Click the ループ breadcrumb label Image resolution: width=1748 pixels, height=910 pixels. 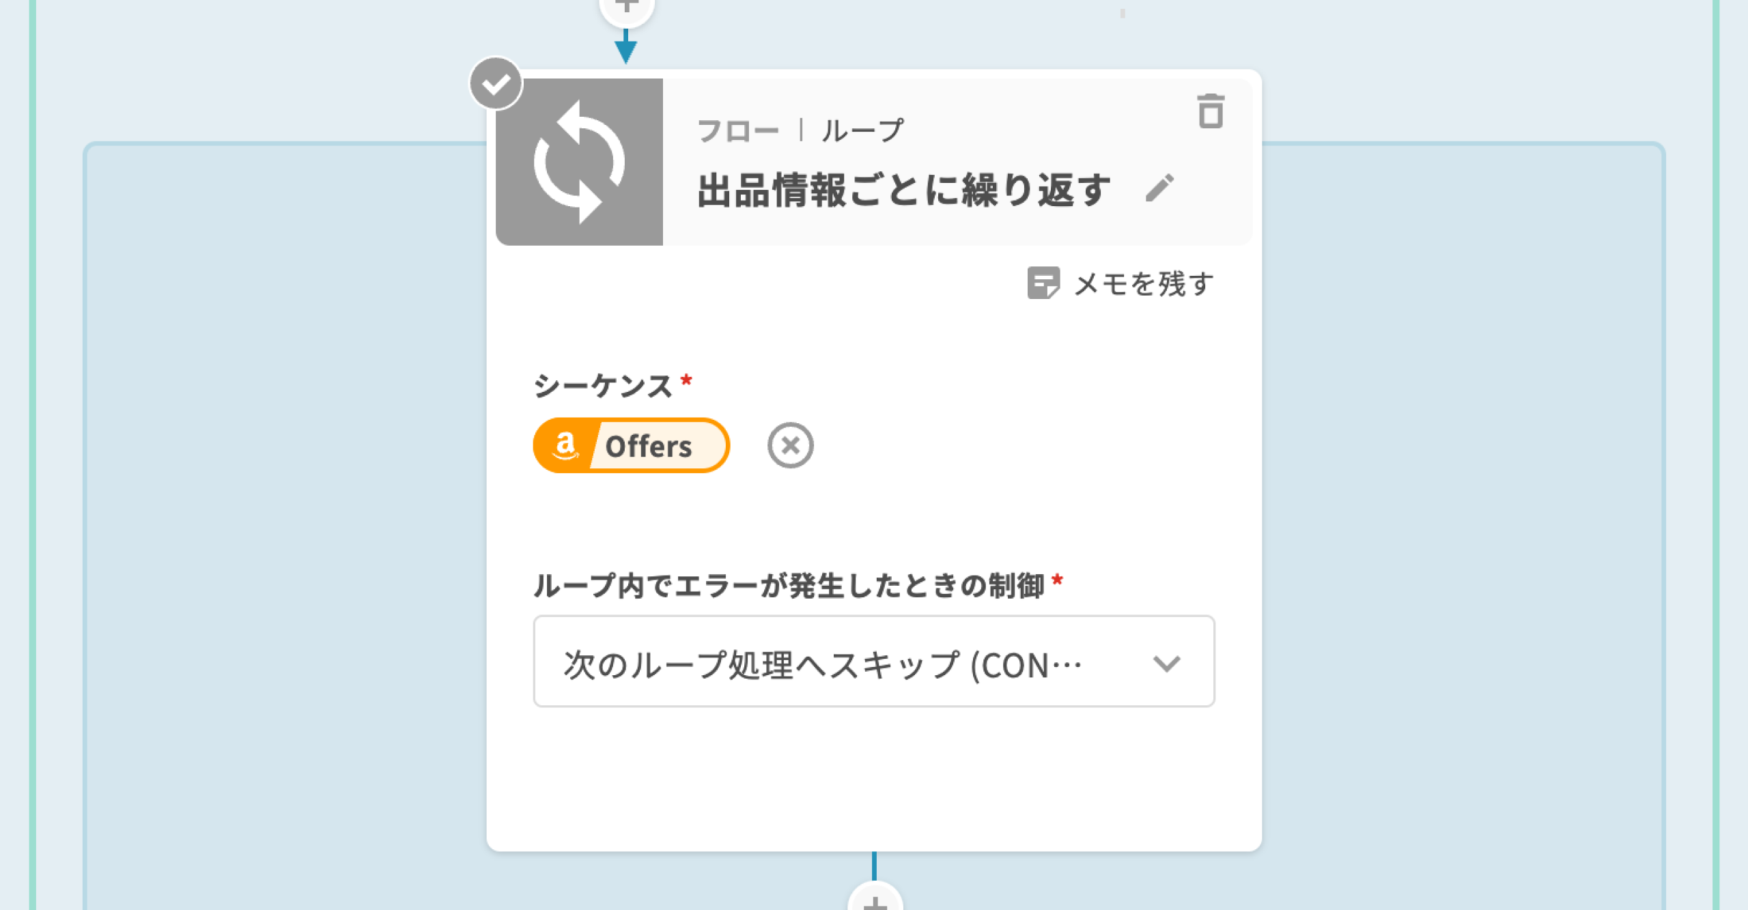(x=862, y=130)
